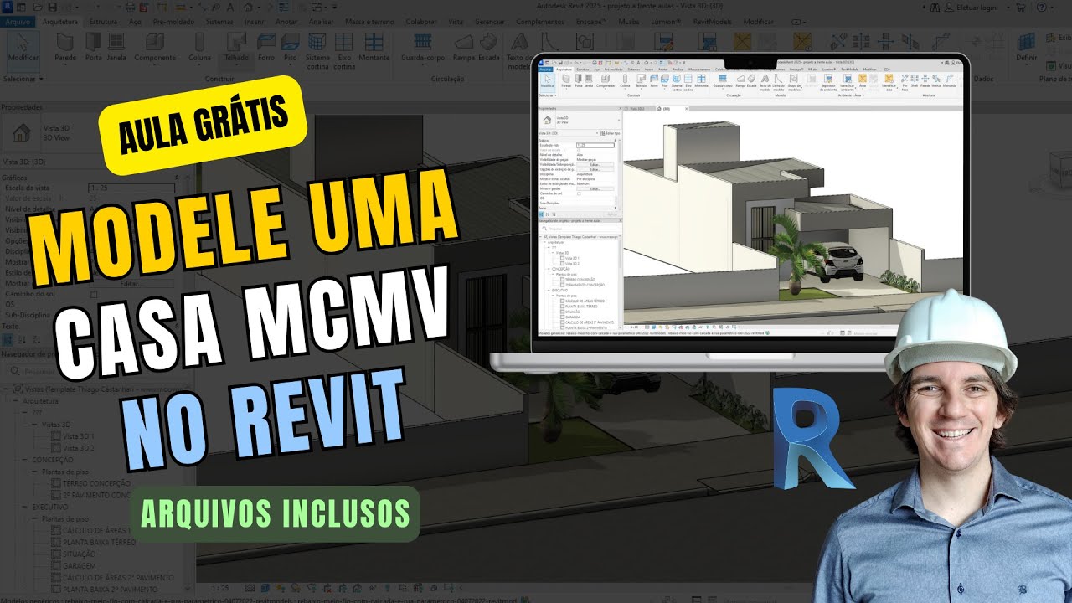
Task: Select Parede tool on the laptop screen ribbon
Action: (566, 80)
